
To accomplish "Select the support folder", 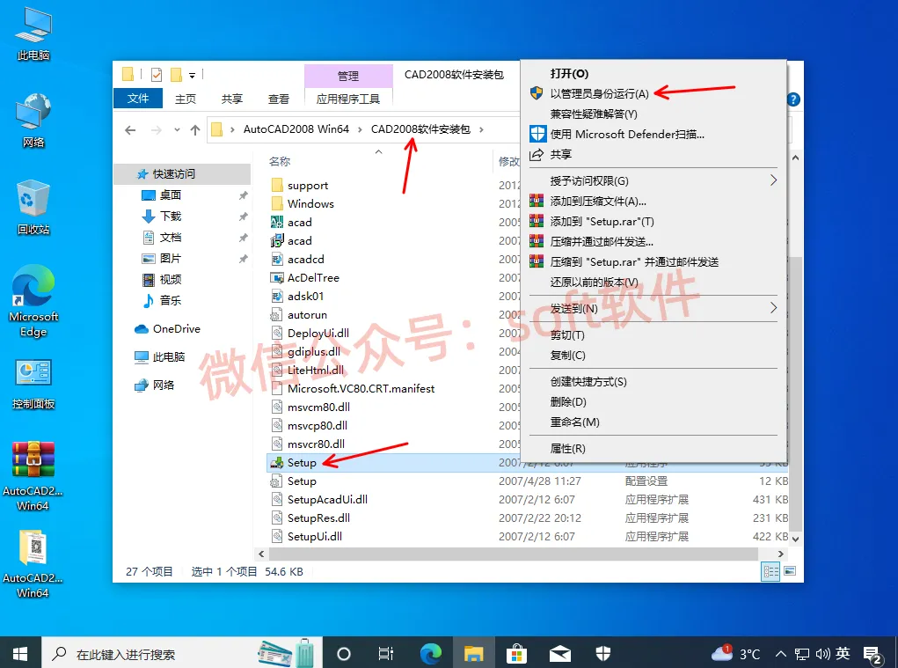I will (x=308, y=185).
